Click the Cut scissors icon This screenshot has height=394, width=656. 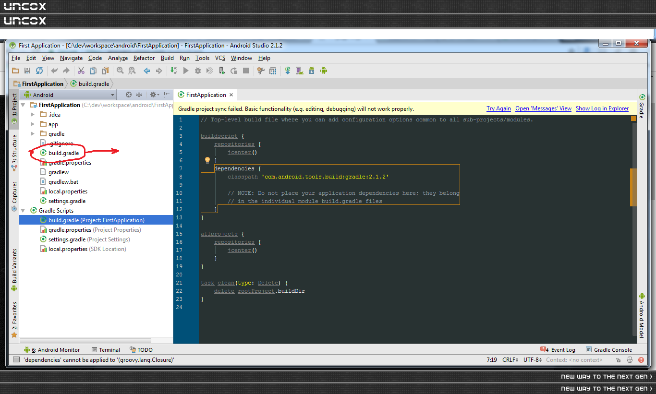point(81,71)
